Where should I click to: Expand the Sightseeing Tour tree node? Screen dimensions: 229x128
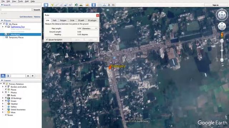[3, 27]
